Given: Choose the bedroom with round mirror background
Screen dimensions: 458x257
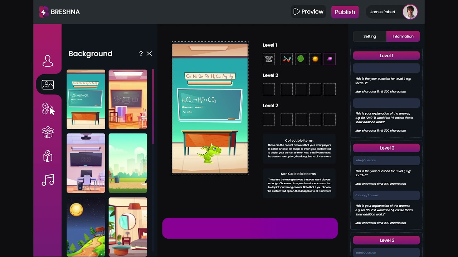Looking at the screenshot, I should pyautogui.click(x=128, y=227).
